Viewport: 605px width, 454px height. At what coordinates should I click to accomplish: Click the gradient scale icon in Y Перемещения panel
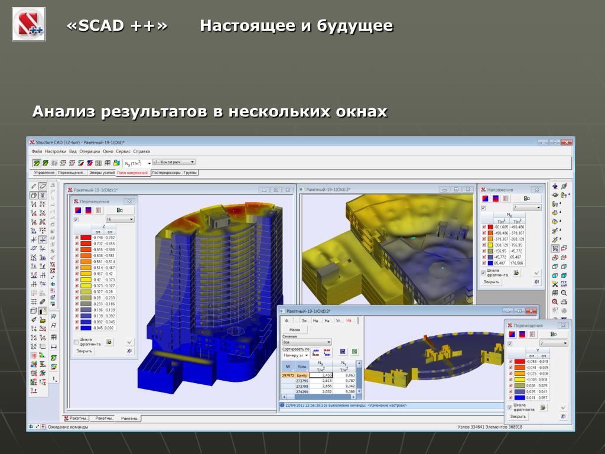[x=522, y=335]
